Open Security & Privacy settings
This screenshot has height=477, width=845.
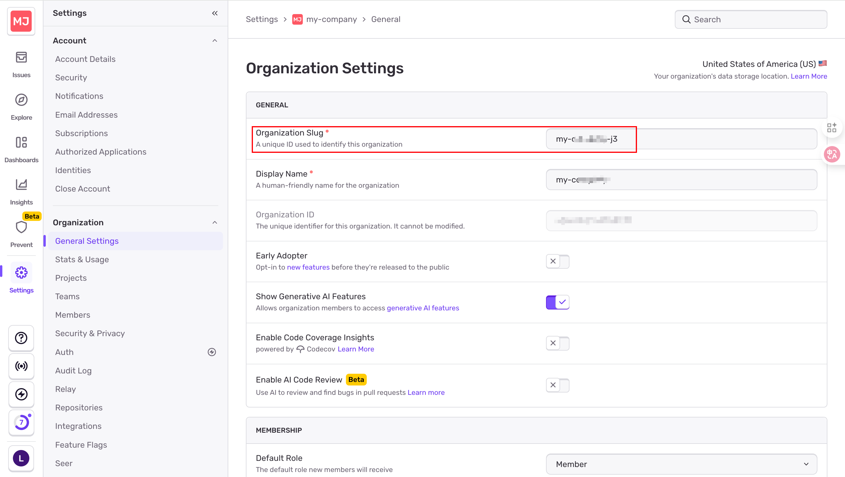[x=90, y=333]
